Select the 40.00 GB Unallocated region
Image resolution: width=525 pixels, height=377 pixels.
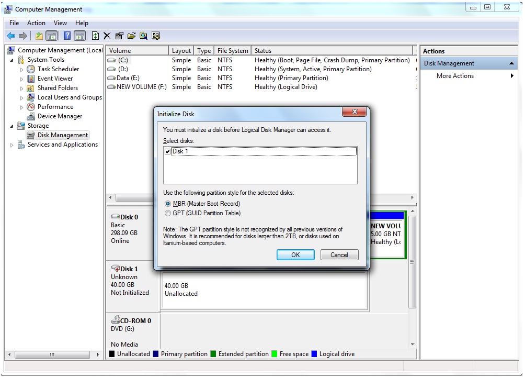pyautogui.click(x=265, y=291)
